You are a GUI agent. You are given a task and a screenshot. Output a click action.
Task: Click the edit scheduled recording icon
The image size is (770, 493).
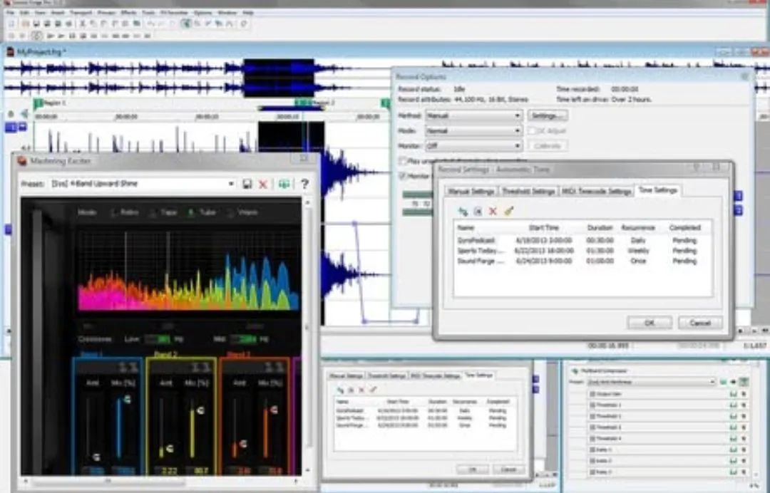point(478,212)
